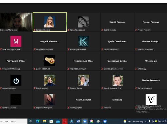Screen dimensions: 167x124
Task: Select Костя Дубовський's K avatar tile
Action: tap(83, 42)
